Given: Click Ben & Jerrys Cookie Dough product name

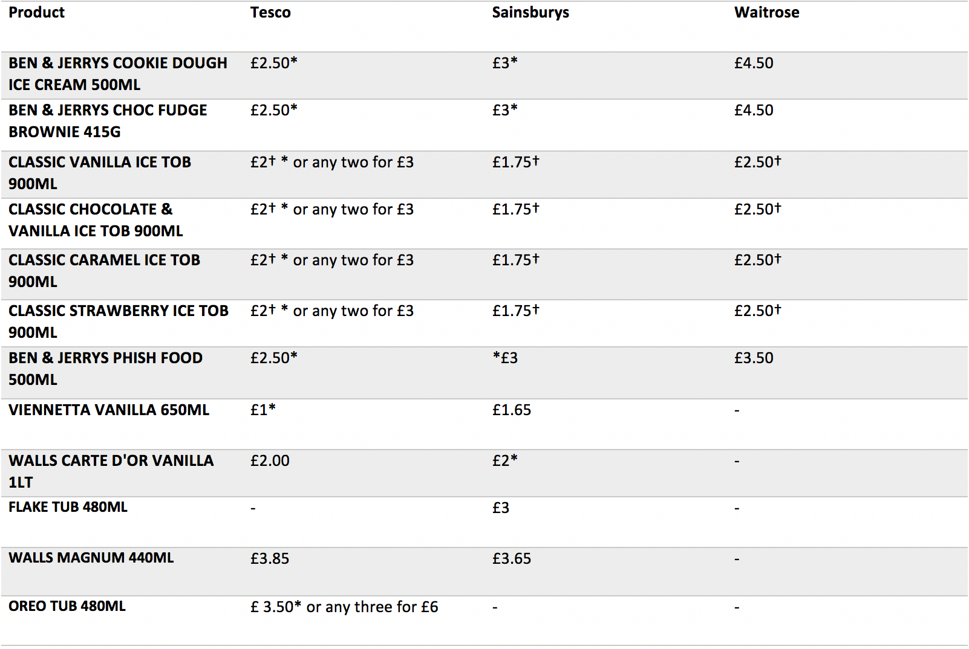Looking at the screenshot, I should (118, 74).
